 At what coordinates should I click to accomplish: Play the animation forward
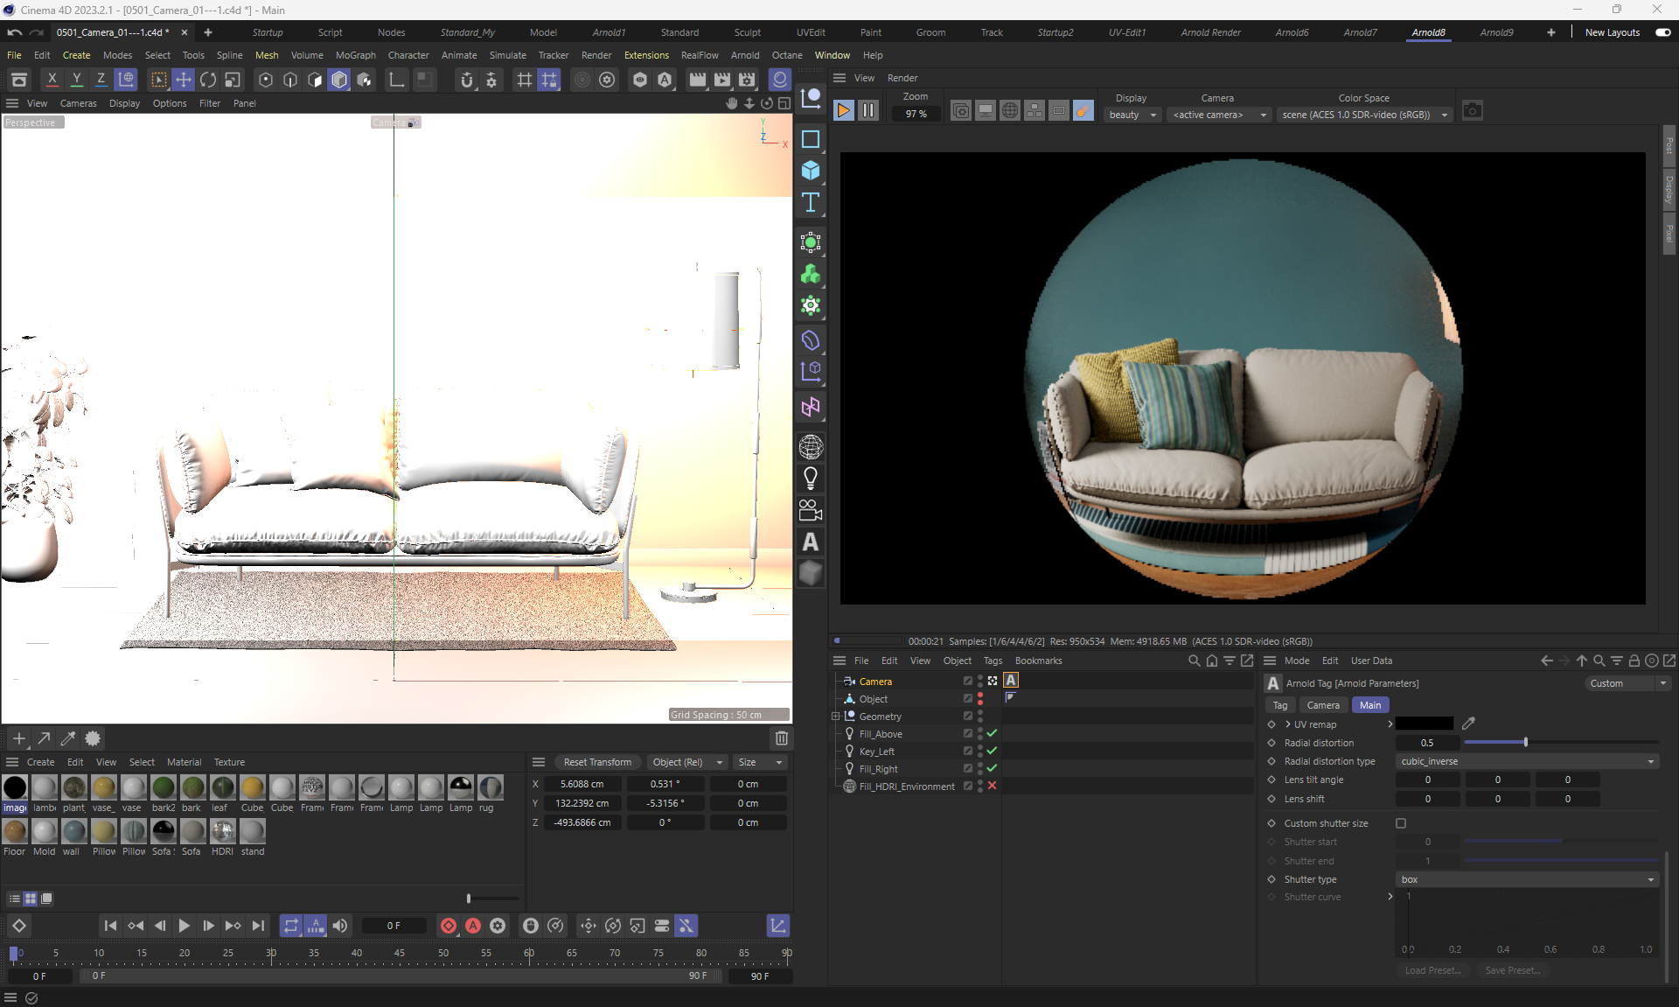(184, 926)
